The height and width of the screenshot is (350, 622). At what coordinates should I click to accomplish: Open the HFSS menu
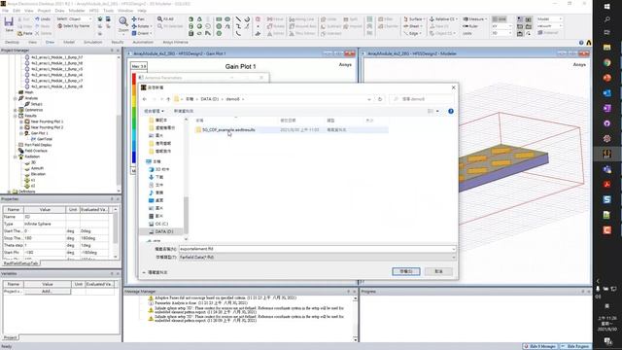click(94, 11)
